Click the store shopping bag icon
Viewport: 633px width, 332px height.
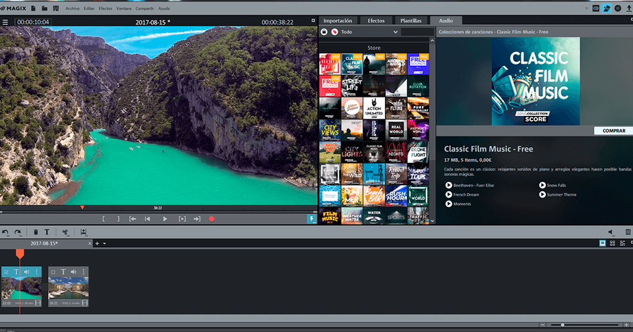[324, 32]
